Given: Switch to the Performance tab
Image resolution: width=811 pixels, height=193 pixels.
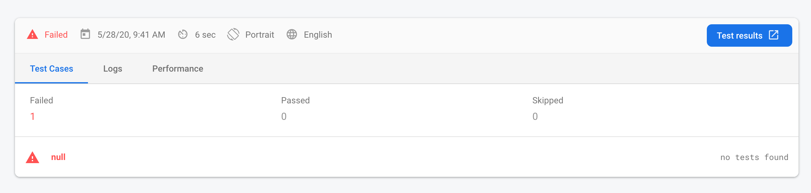Looking at the screenshot, I should tap(177, 68).
